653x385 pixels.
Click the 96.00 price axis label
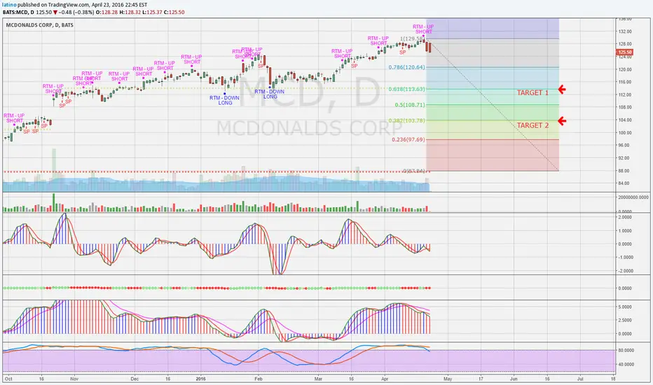click(x=625, y=146)
